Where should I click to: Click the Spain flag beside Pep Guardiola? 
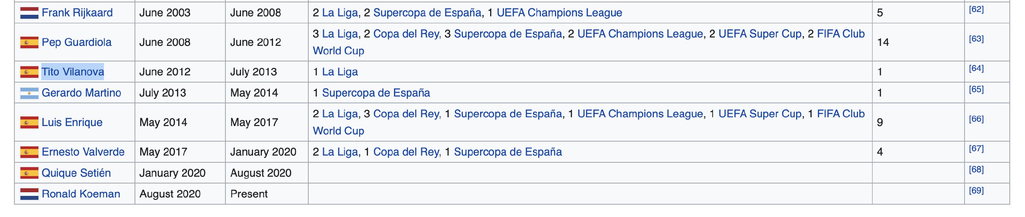(x=29, y=42)
